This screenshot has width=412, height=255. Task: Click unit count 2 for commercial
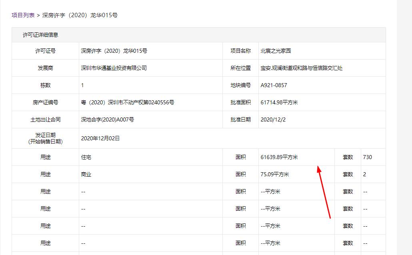click(364, 174)
